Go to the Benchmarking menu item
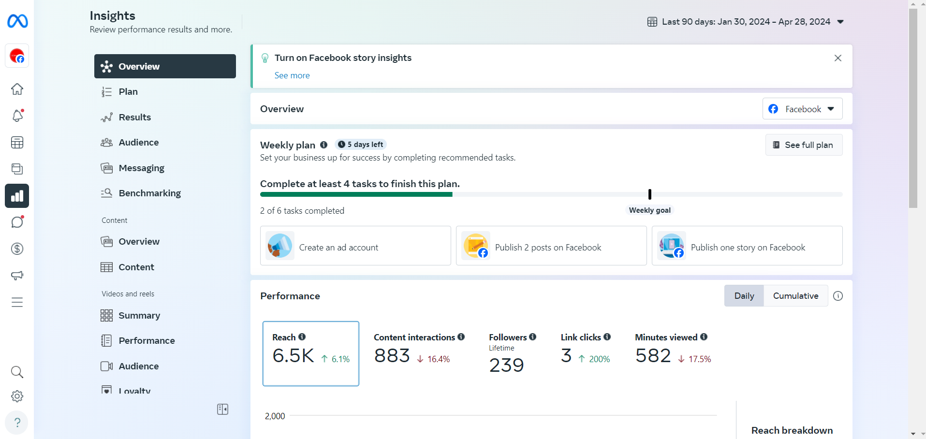The height and width of the screenshot is (439, 926). 149,193
